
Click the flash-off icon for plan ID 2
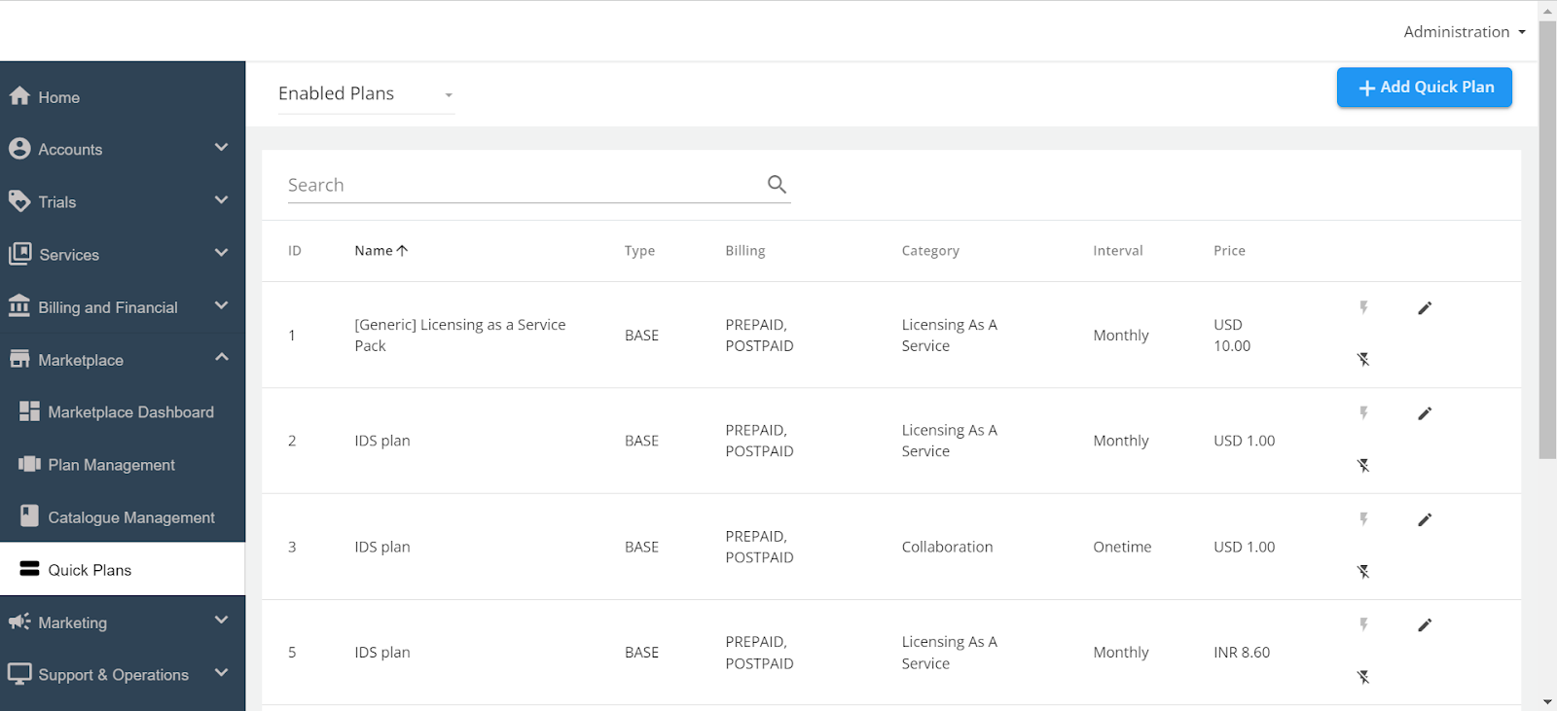(1363, 466)
